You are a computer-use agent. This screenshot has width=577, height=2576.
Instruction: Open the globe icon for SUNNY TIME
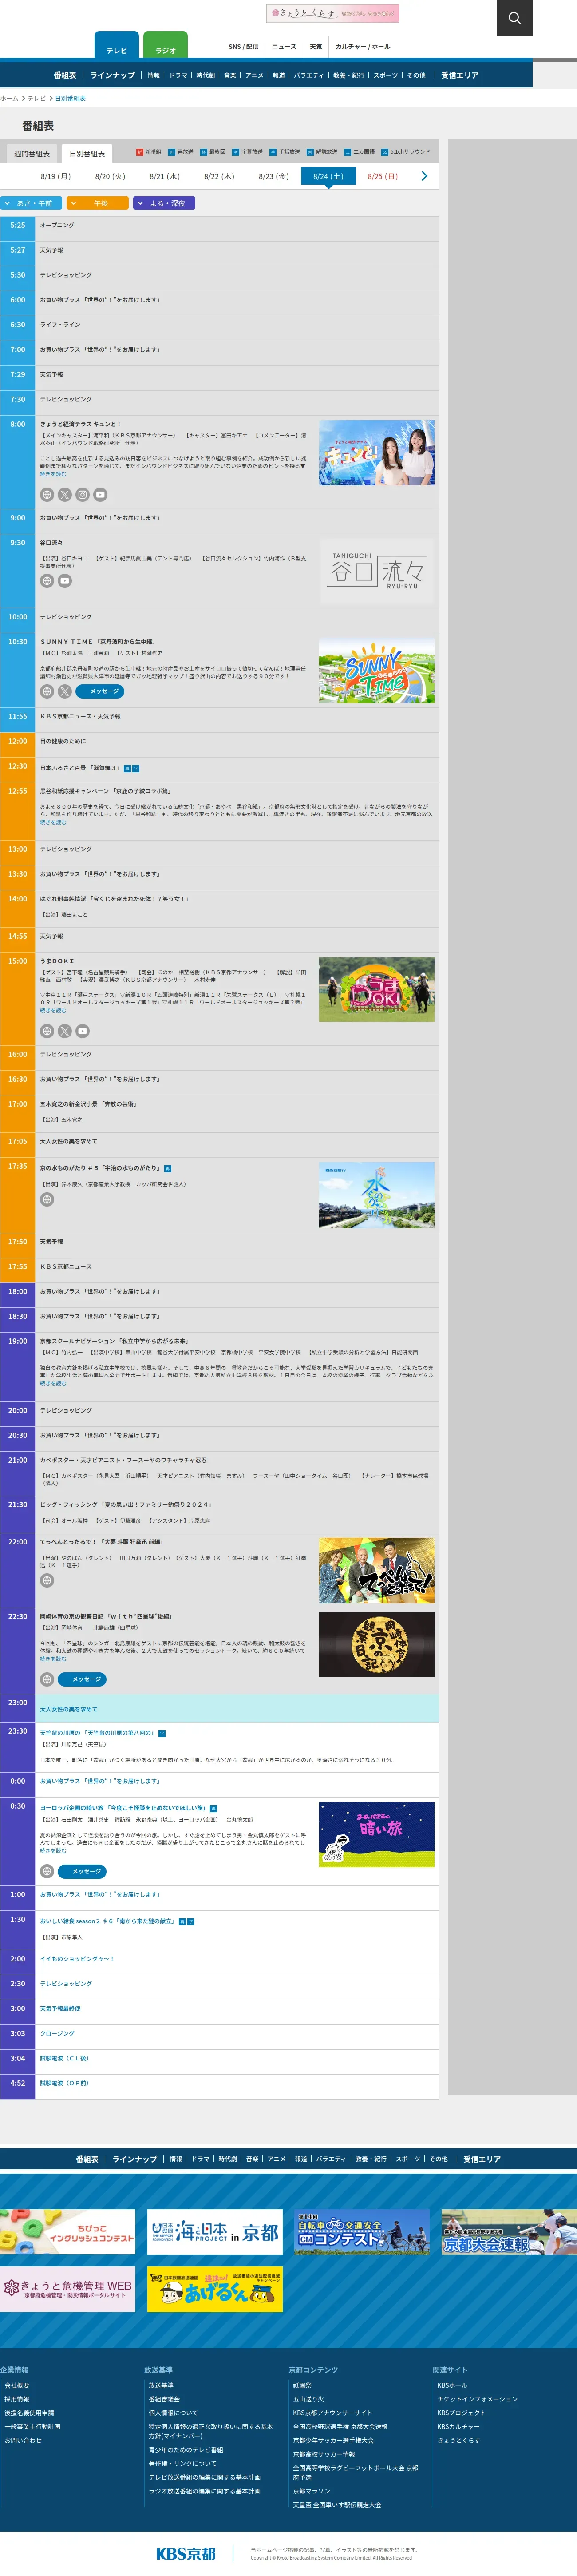click(47, 691)
